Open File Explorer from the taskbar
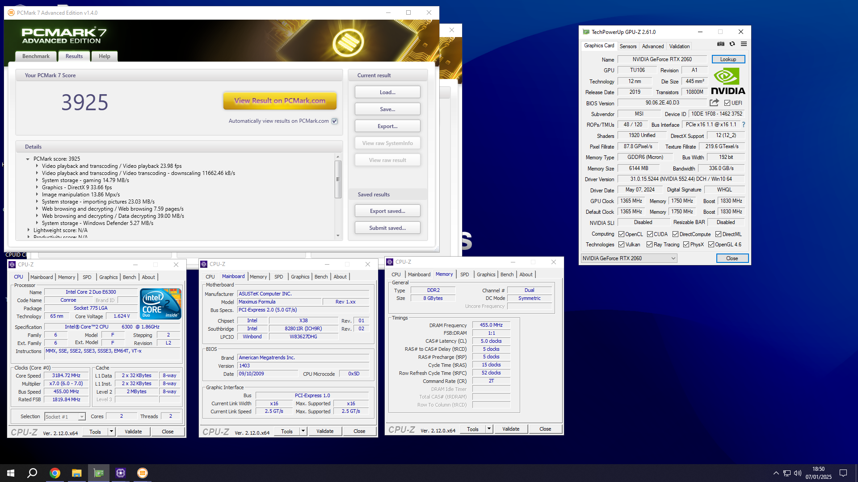The image size is (858, 482). (x=77, y=473)
